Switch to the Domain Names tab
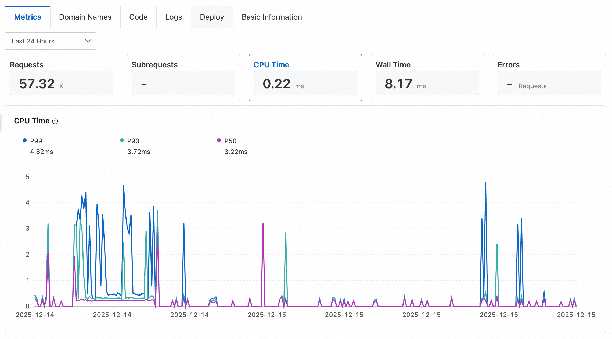 point(85,17)
